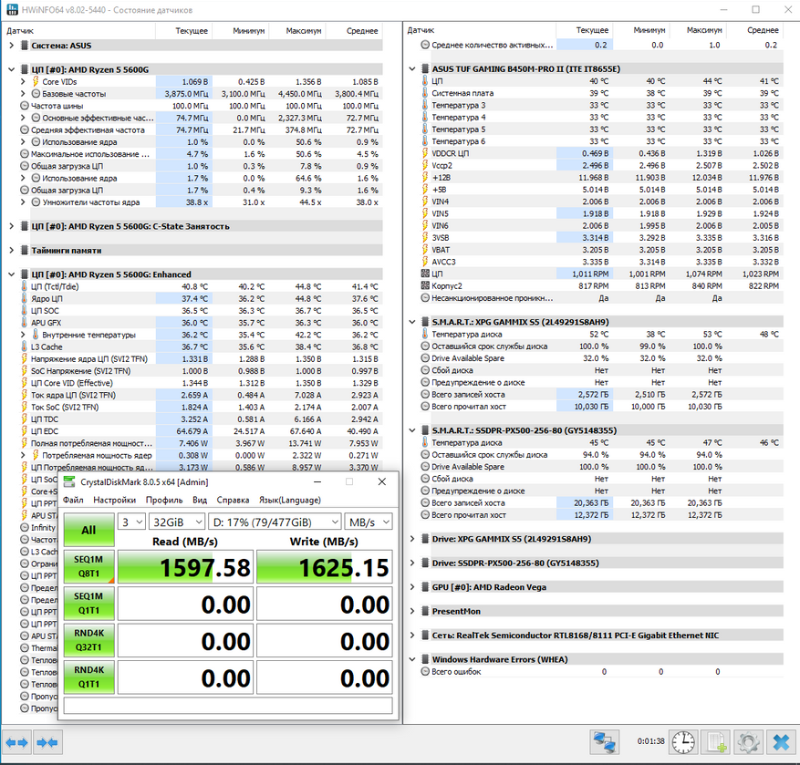The width and height of the screenshot is (800, 765).
Task: Open the test size dropdown 32GiB
Action: (177, 522)
